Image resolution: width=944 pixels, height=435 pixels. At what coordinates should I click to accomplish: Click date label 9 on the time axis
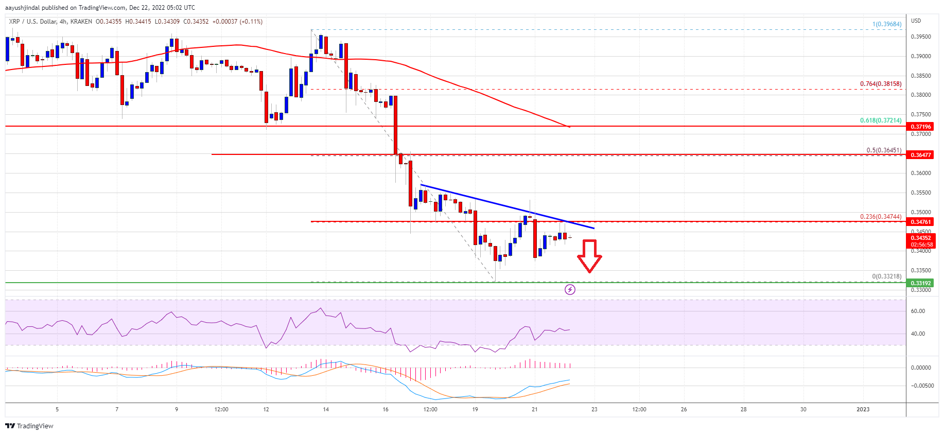coord(177,409)
